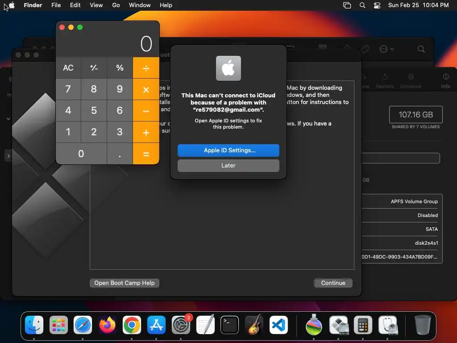
Task: Open Control Center in menu bar
Action: (377, 5)
